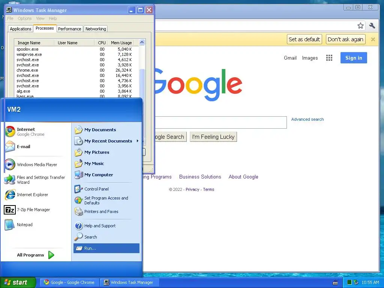Click the on-screen keyboard tray icon
384x288 pixels.
[x=335, y=283]
